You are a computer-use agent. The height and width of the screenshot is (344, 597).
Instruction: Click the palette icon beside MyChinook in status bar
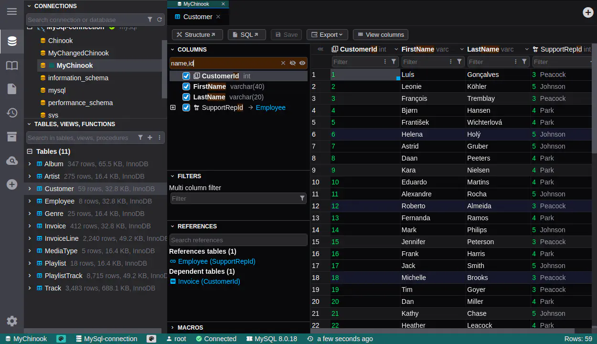(61, 339)
